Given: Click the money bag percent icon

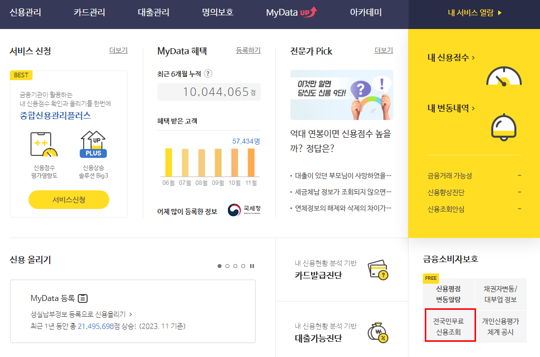Looking at the screenshot, I should (x=378, y=333).
